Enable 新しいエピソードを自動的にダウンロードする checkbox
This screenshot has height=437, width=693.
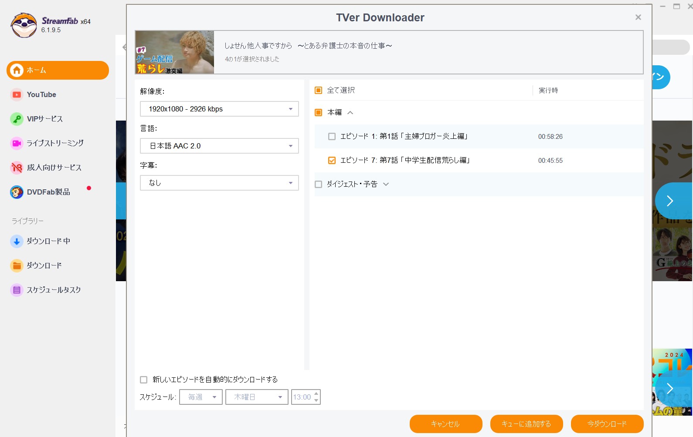click(x=143, y=380)
